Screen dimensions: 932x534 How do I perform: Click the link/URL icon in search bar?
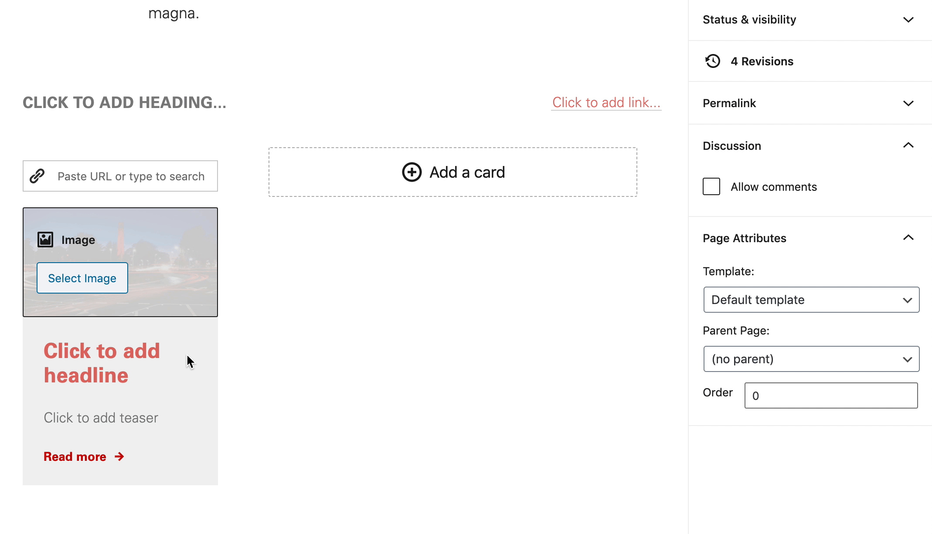[38, 176]
